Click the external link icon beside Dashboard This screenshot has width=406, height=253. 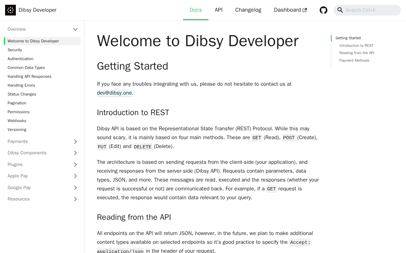coord(305,10)
